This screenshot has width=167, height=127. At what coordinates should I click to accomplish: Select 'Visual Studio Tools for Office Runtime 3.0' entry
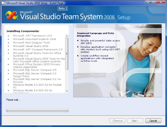[37, 54]
